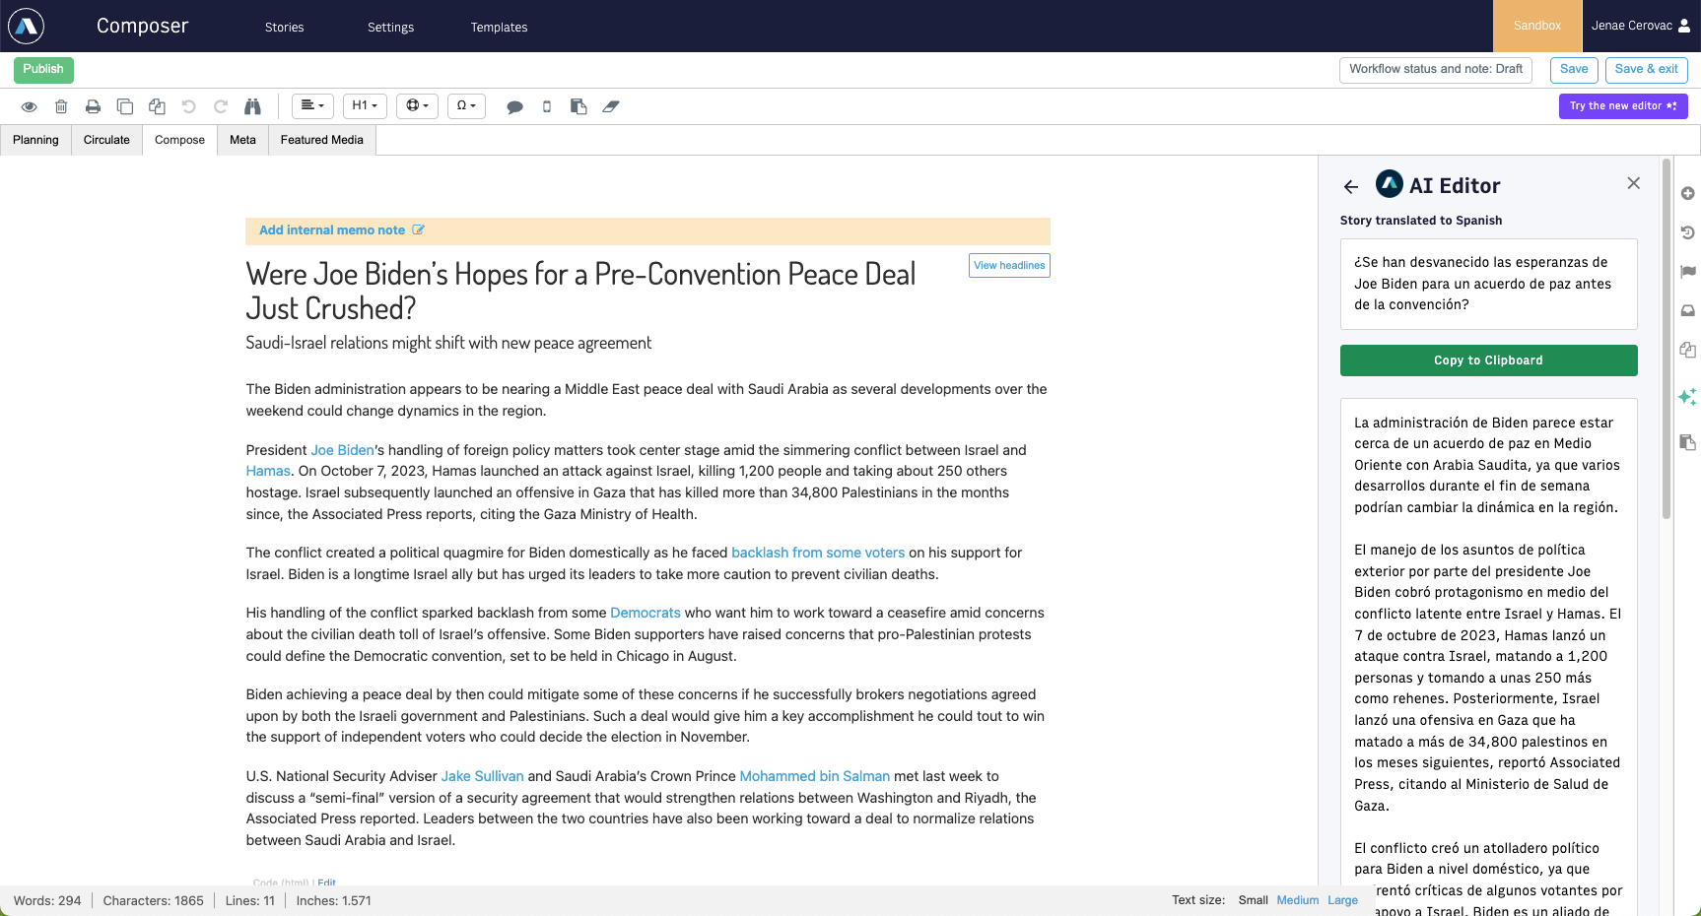The width and height of the screenshot is (1701, 916).
Task: Redo the last edit
Action: (221, 106)
